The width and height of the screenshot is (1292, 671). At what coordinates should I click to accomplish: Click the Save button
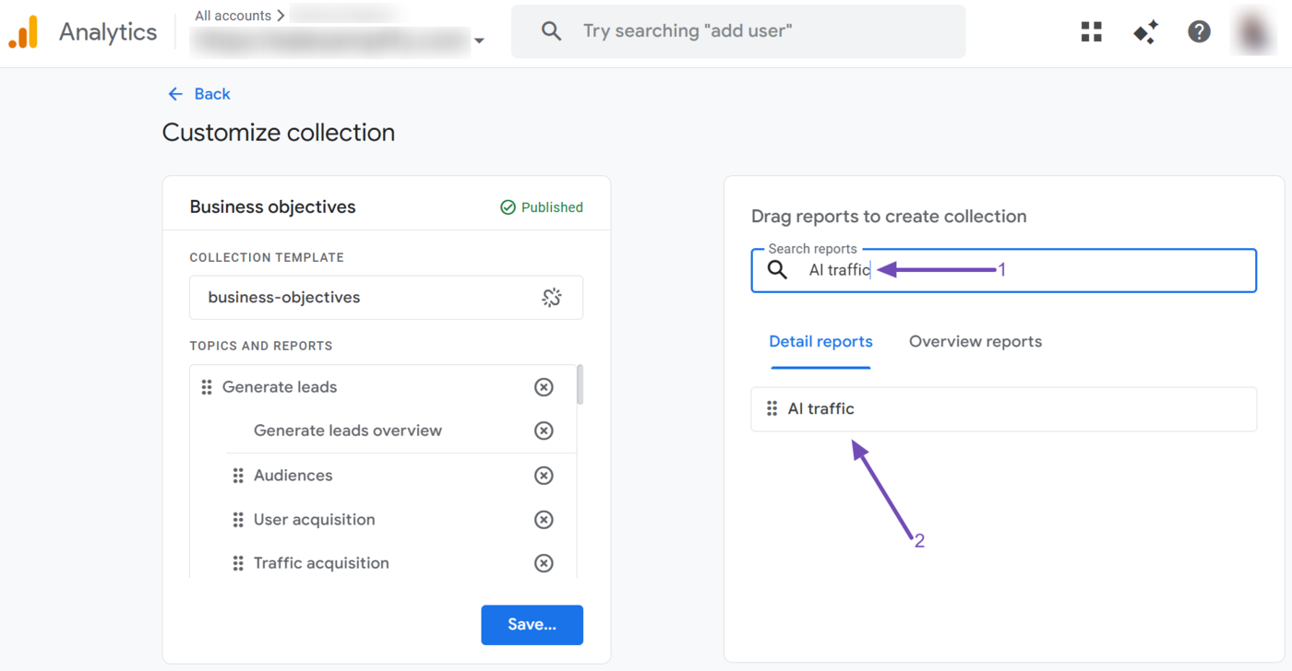tap(532, 624)
